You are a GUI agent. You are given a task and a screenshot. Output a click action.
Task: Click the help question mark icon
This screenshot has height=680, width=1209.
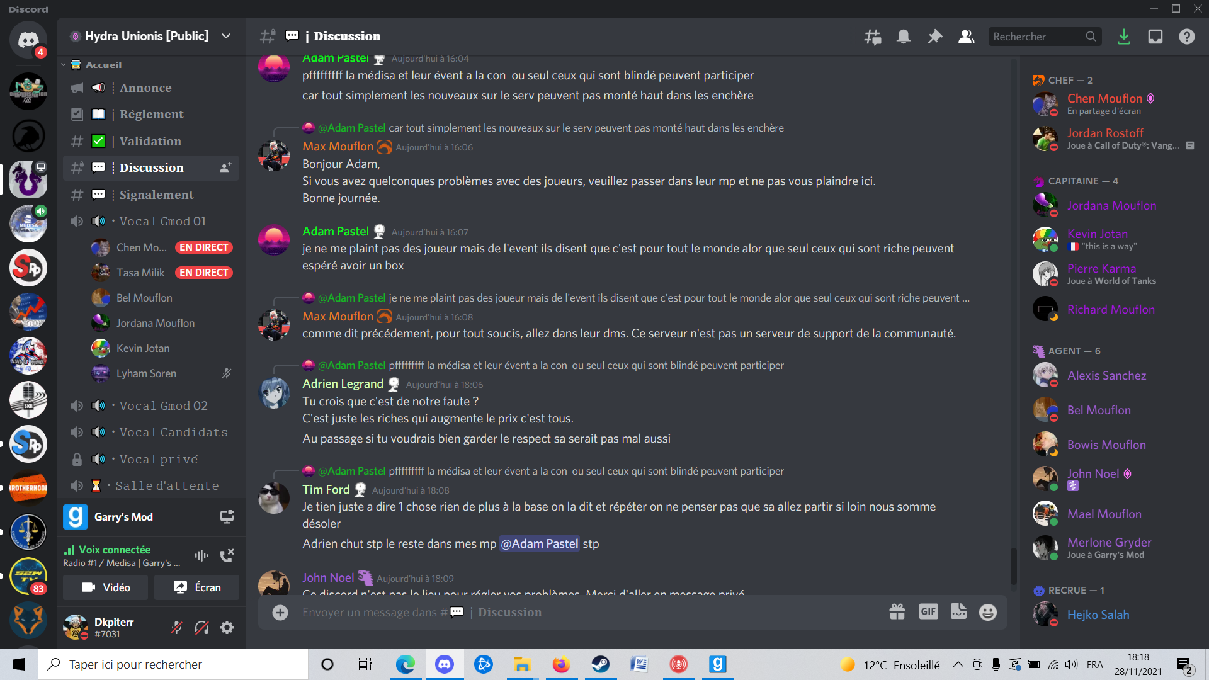point(1187,37)
